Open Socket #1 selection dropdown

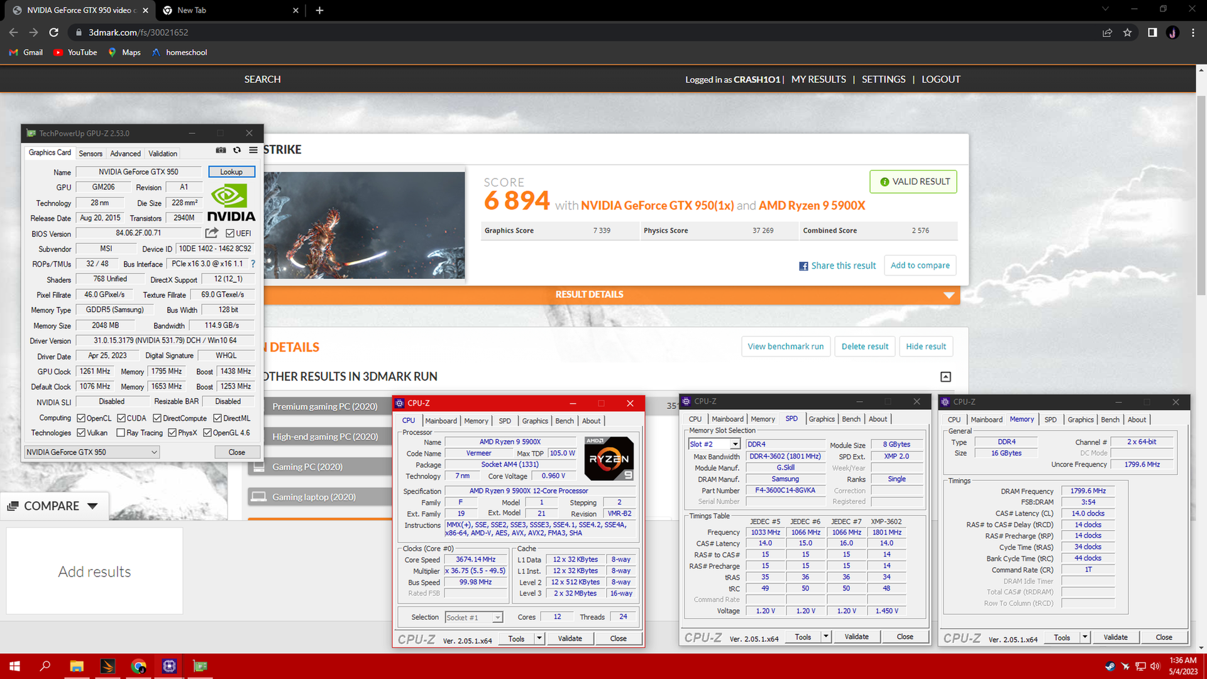click(x=474, y=617)
